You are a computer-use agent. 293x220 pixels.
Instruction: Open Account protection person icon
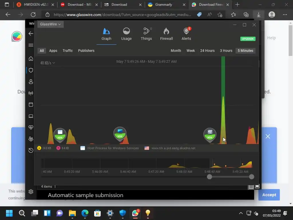point(31,82)
